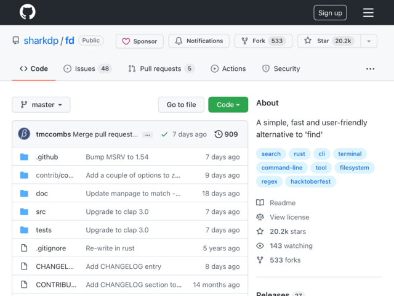Click the 5 years ago timestamp

coord(221,248)
